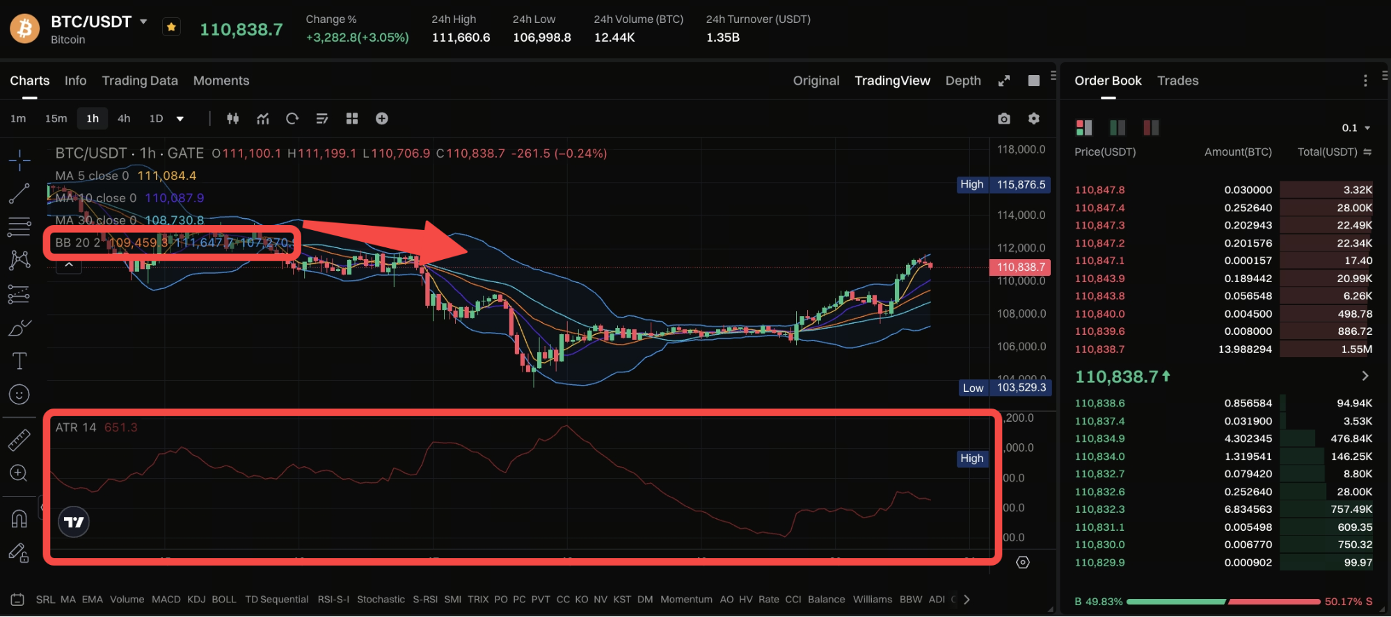Screen dimensions: 1391x617
Task: Click the 110,847.8 ask price row
Action: tap(1223, 190)
